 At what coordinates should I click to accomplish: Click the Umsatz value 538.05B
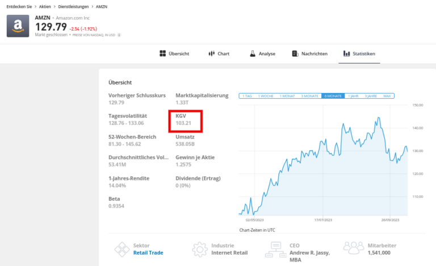coord(185,144)
